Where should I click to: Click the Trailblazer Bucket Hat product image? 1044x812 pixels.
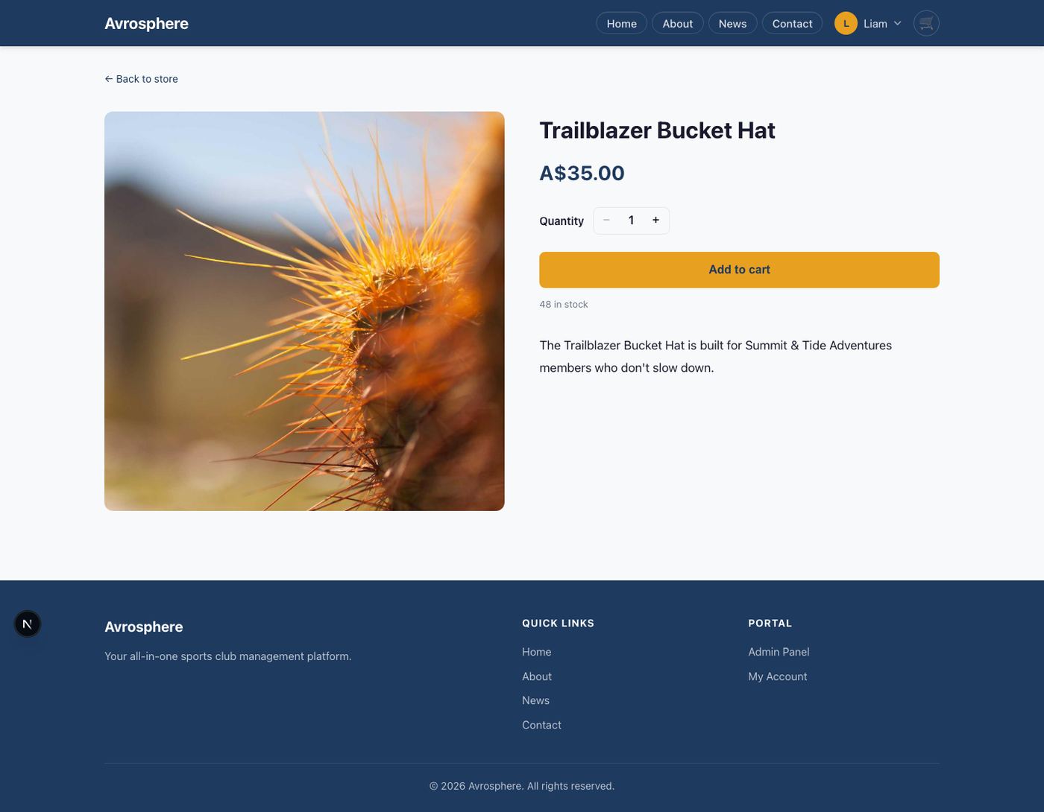(x=304, y=311)
